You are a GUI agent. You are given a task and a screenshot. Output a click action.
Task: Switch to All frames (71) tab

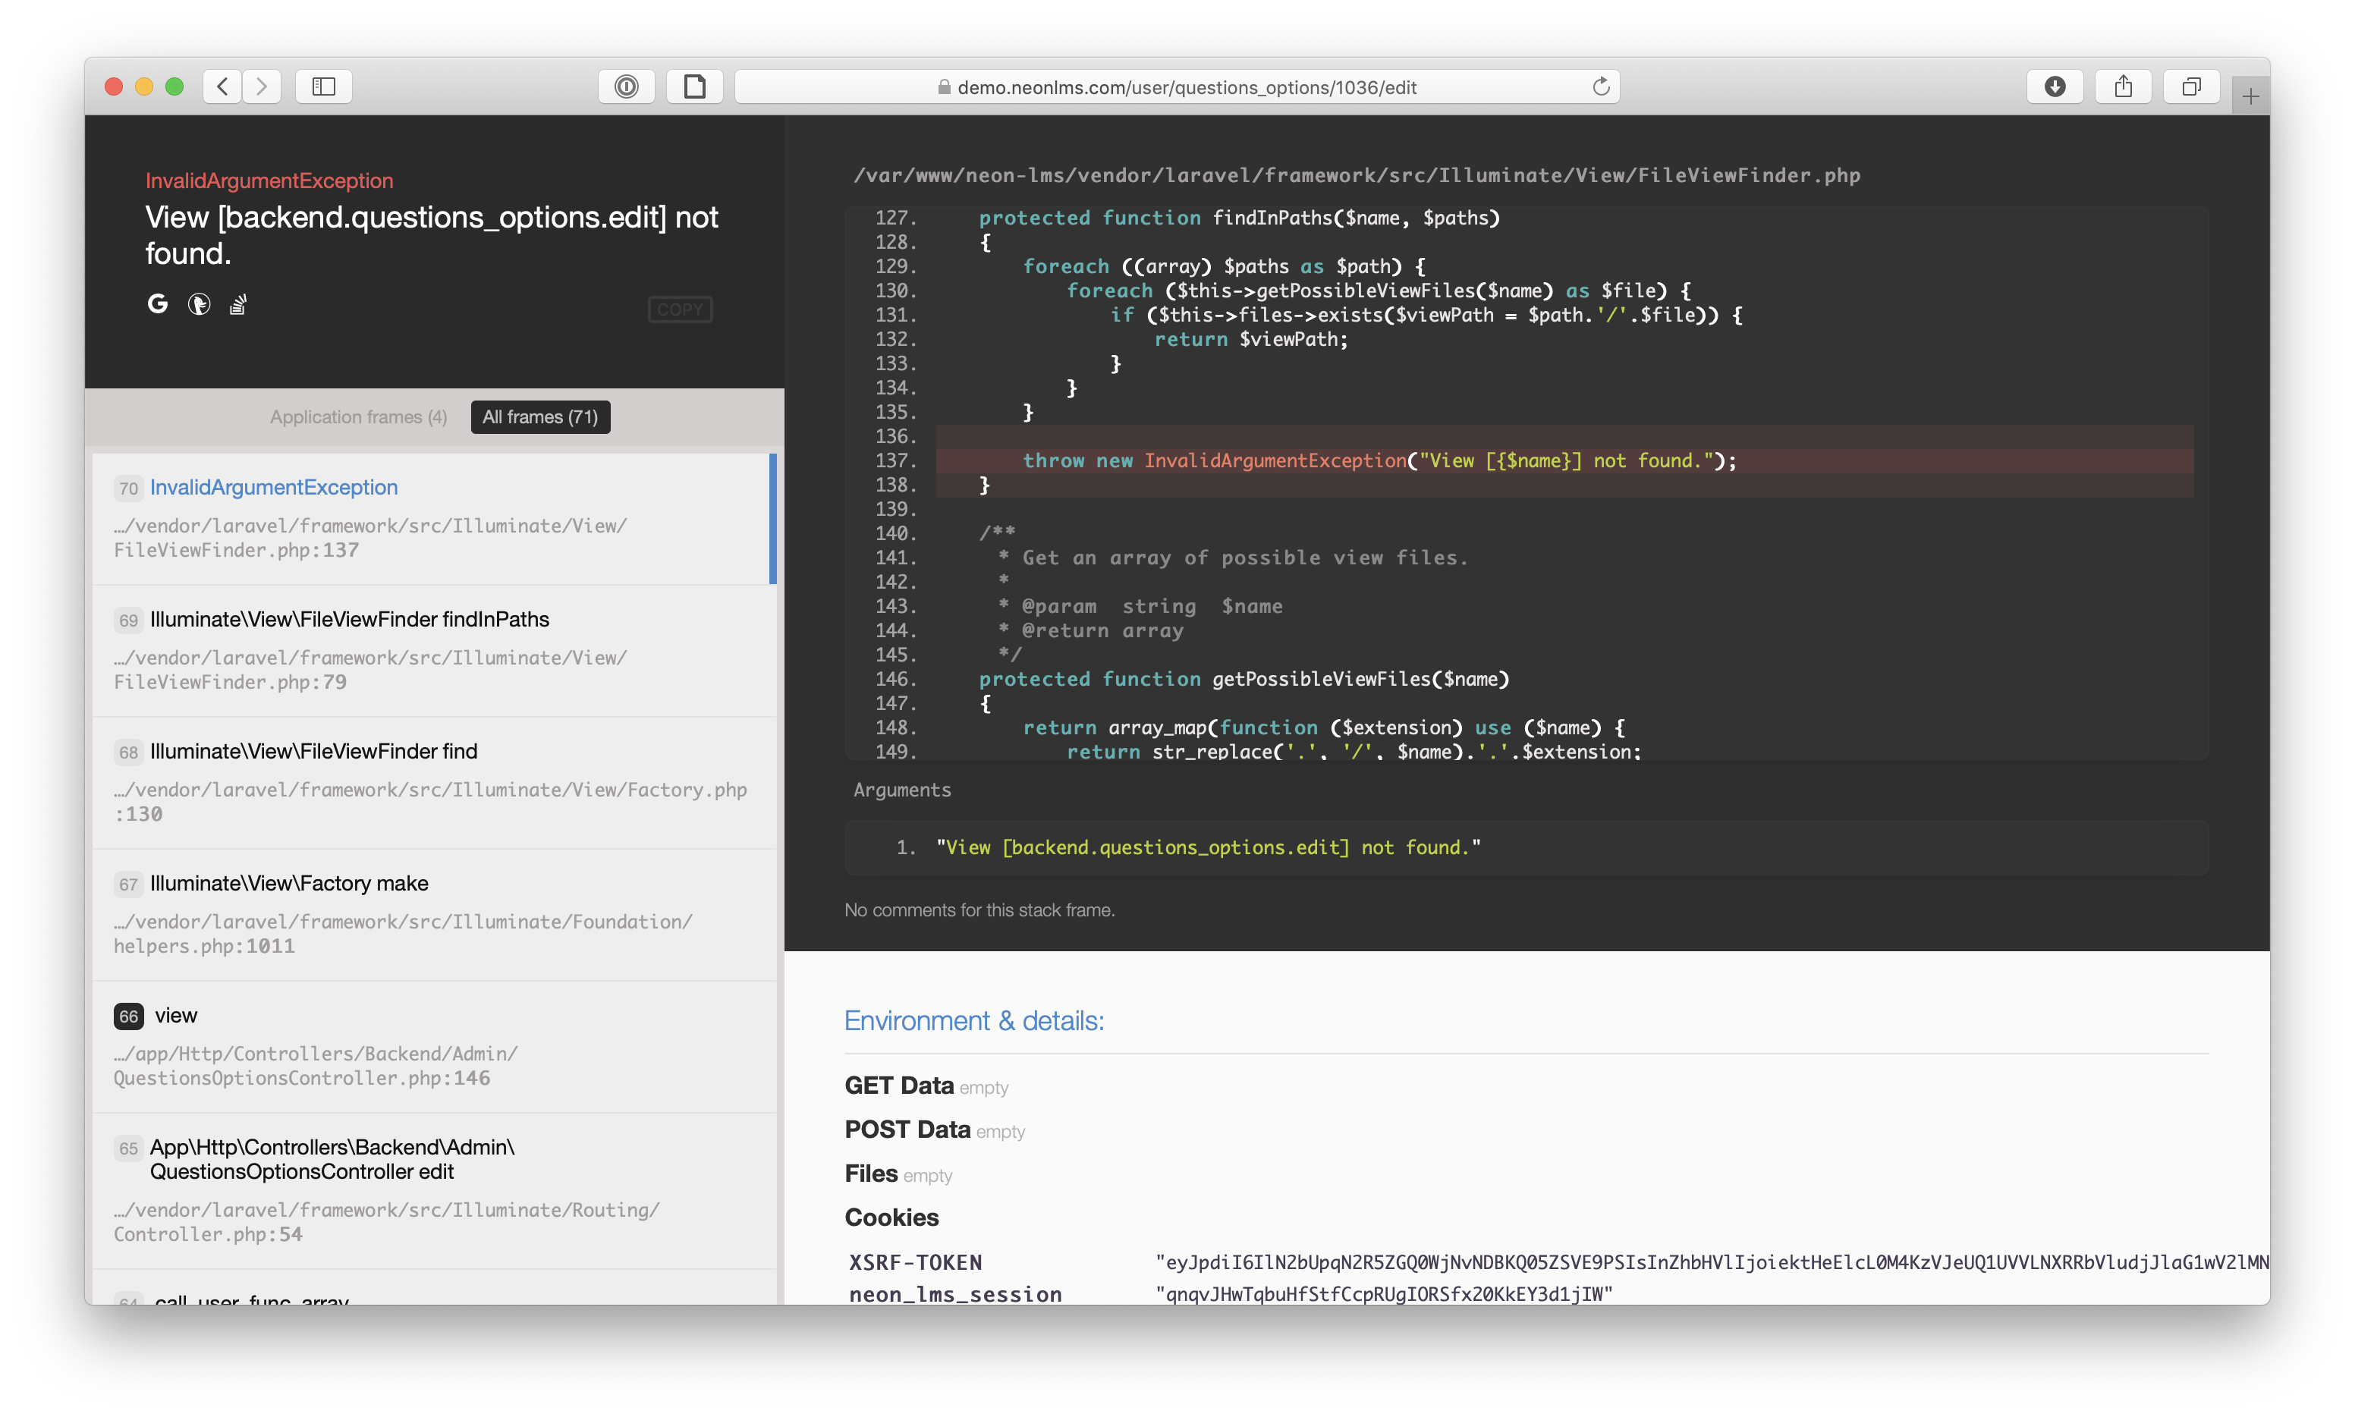point(540,417)
